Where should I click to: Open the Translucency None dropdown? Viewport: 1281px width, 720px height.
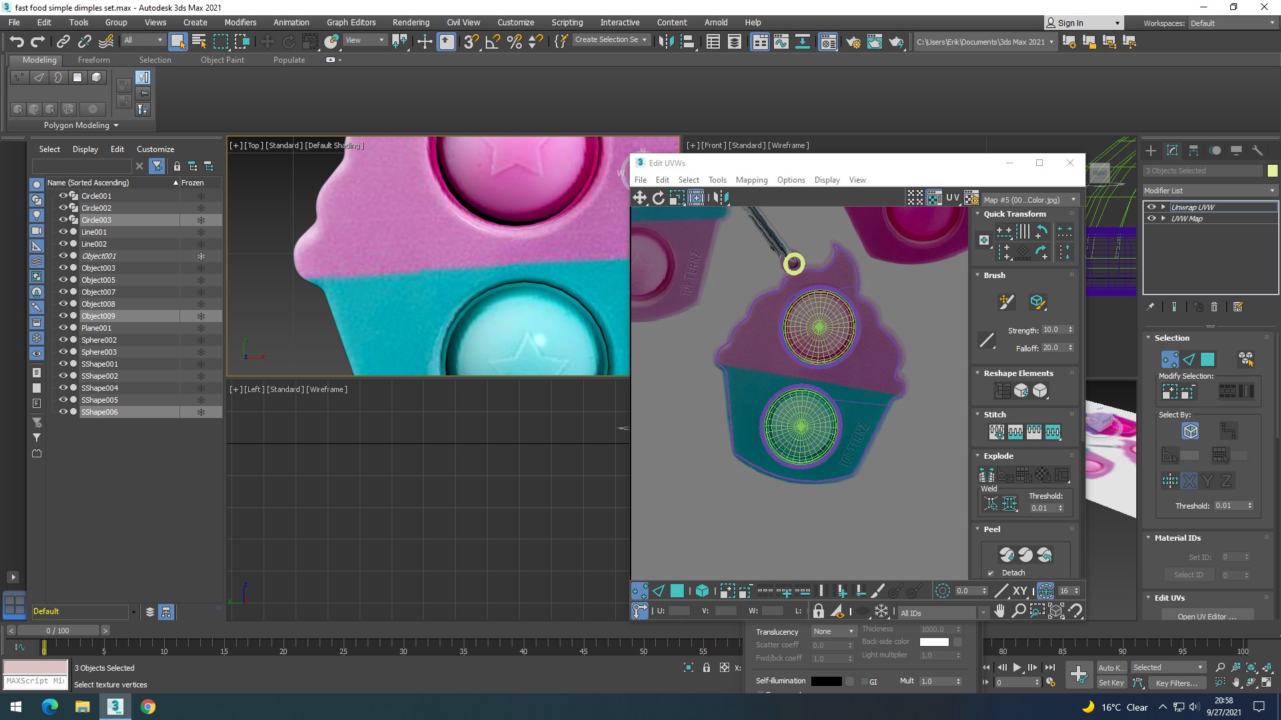(x=833, y=631)
